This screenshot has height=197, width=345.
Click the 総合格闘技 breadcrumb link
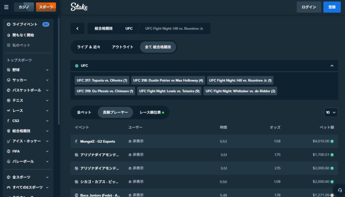[x=103, y=29]
